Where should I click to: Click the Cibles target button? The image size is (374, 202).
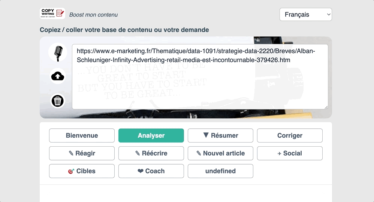click(x=82, y=171)
